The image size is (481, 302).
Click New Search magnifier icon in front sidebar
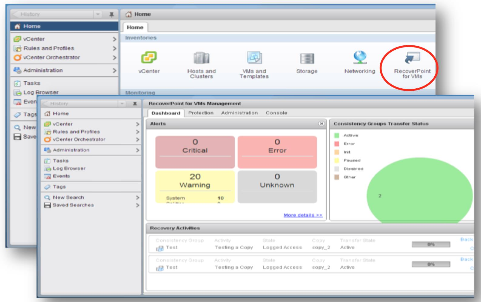click(x=47, y=197)
